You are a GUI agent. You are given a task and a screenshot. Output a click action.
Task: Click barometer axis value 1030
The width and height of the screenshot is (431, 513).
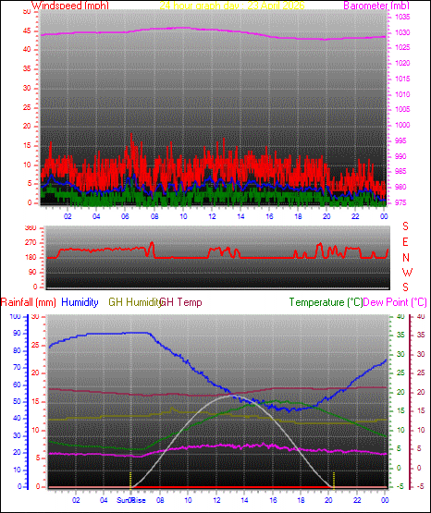click(402, 32)
